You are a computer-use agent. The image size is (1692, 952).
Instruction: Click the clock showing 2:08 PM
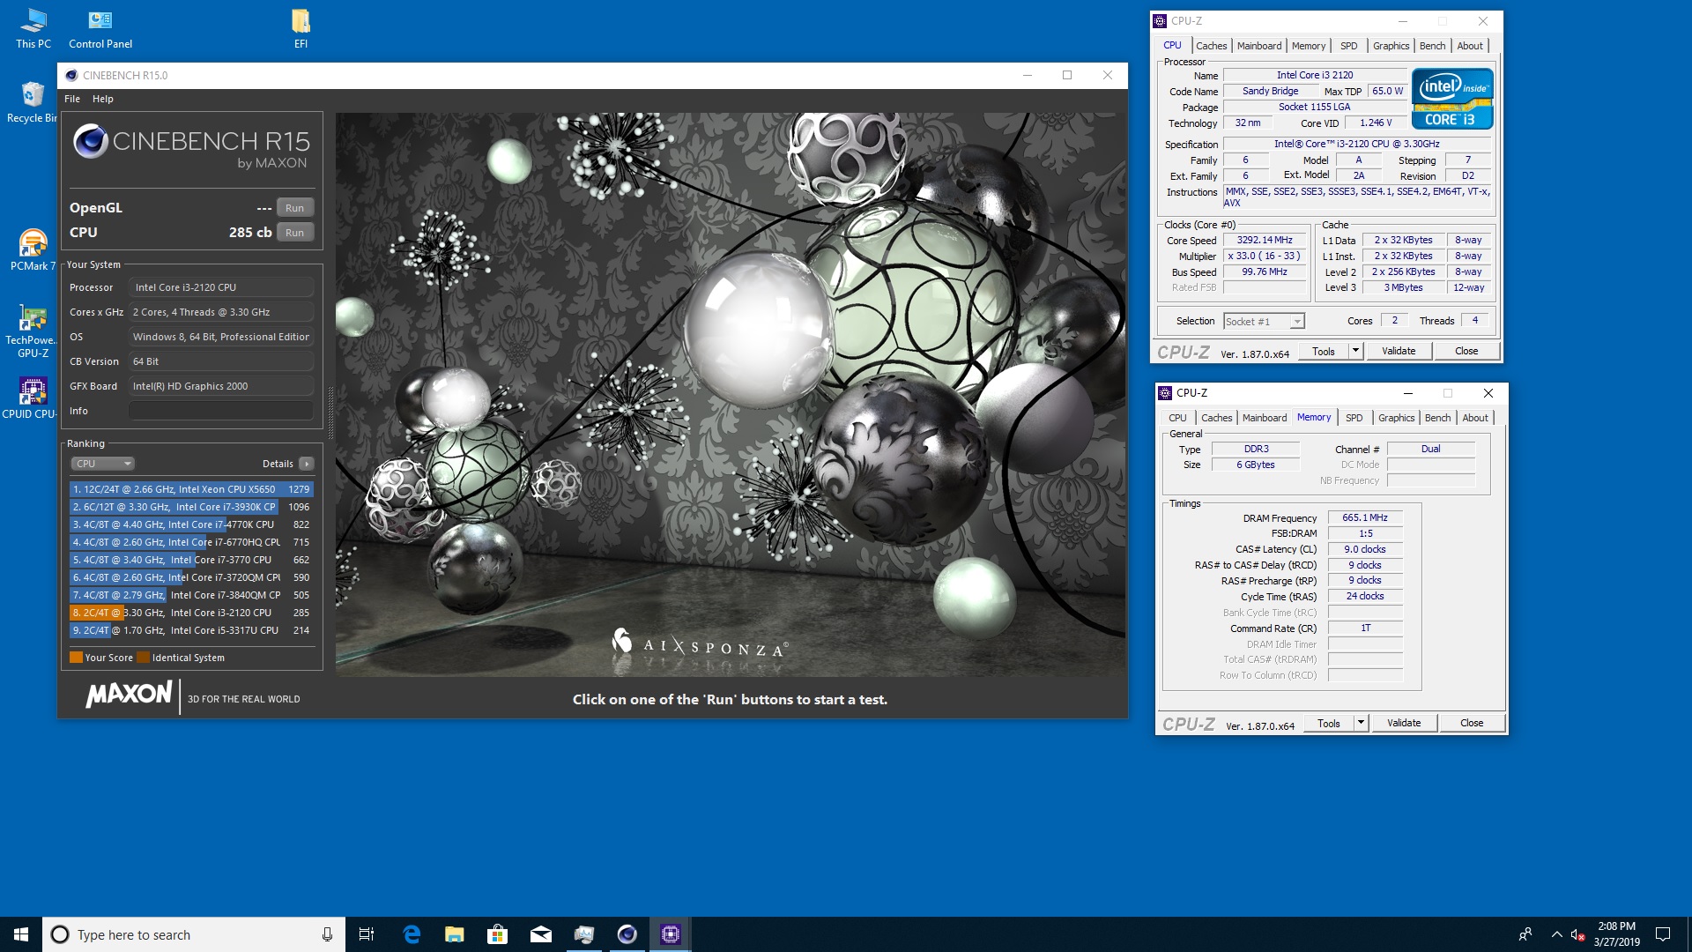click(1616, 934)
